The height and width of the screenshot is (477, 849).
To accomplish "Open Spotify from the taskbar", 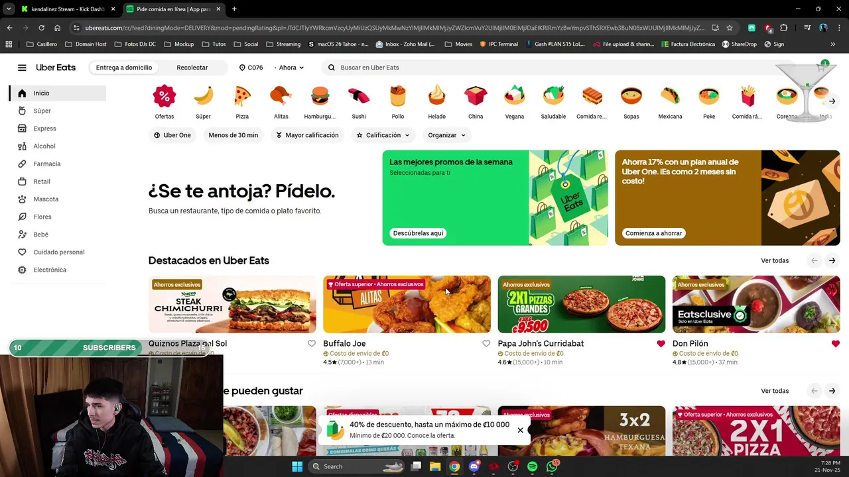I will (532, 466).
